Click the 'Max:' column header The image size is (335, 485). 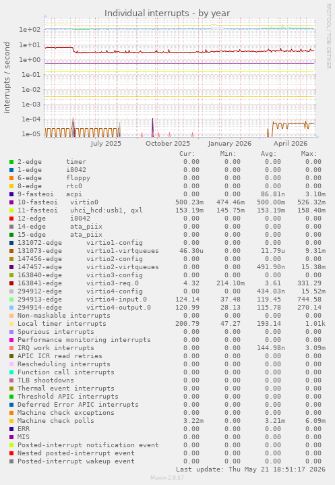[309, 154]
